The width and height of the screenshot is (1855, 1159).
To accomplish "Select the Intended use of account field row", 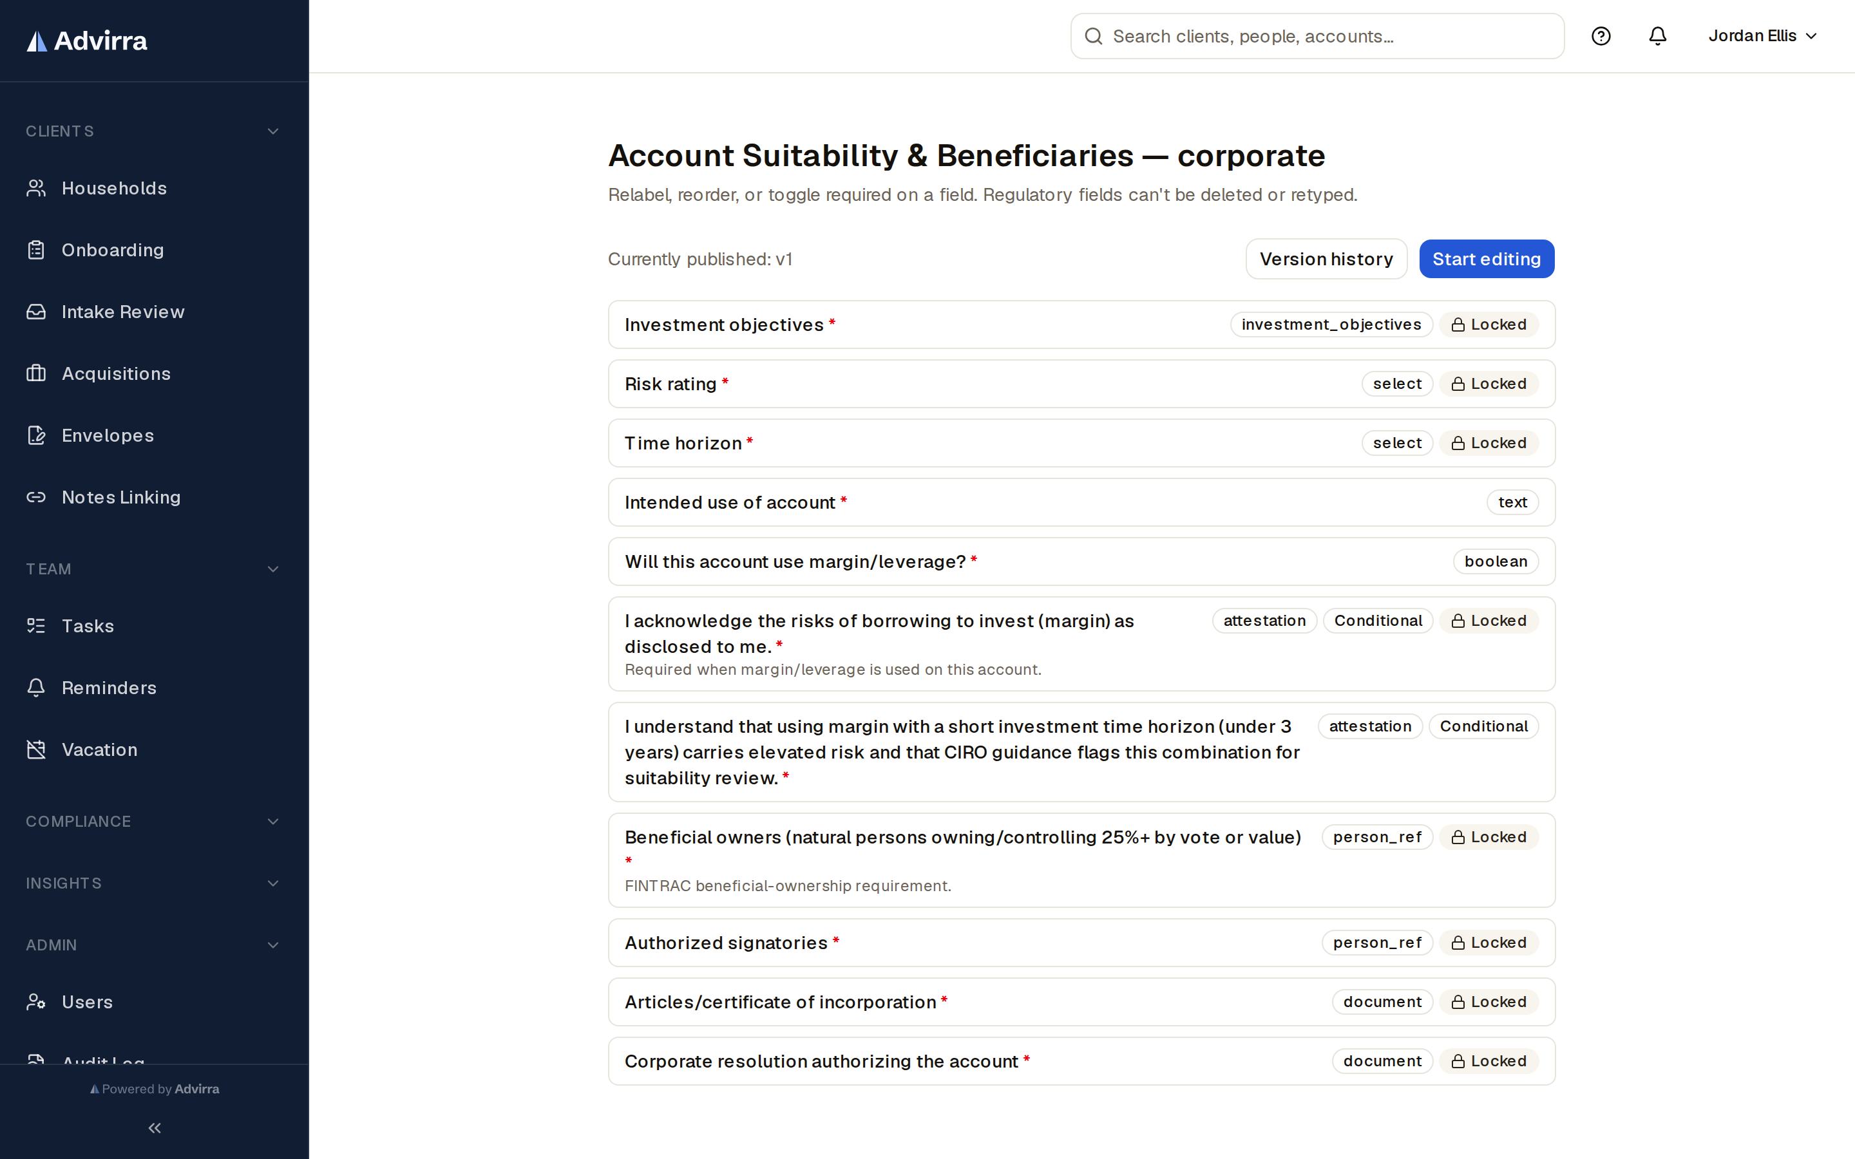I will tap(1081, 502).
